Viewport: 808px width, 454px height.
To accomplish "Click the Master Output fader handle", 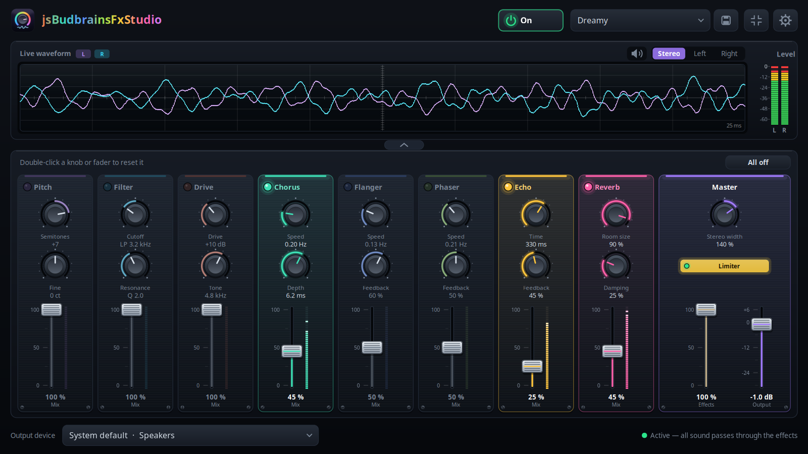I will tap(762, 324).
